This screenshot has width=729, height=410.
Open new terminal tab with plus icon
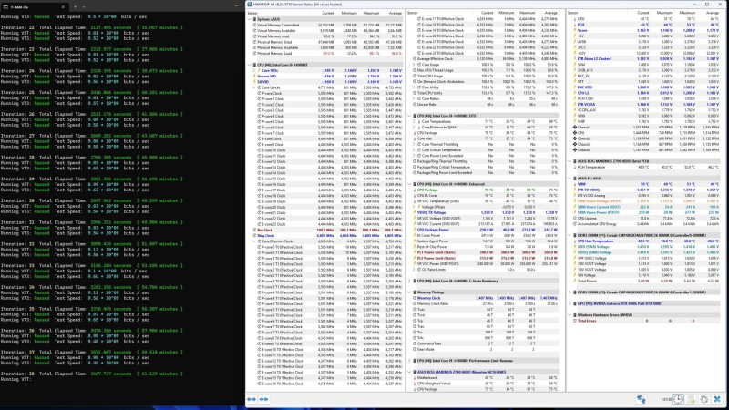[x=75, y=7]
